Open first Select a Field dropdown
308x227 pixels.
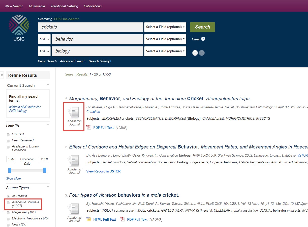click(165, 27)
